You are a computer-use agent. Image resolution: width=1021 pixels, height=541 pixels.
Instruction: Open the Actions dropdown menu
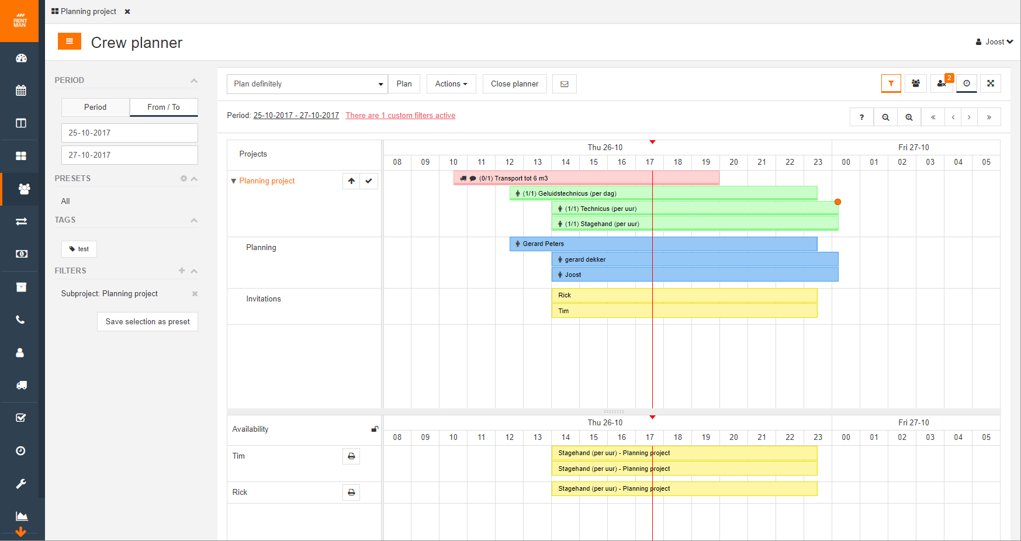pos(451,84)
